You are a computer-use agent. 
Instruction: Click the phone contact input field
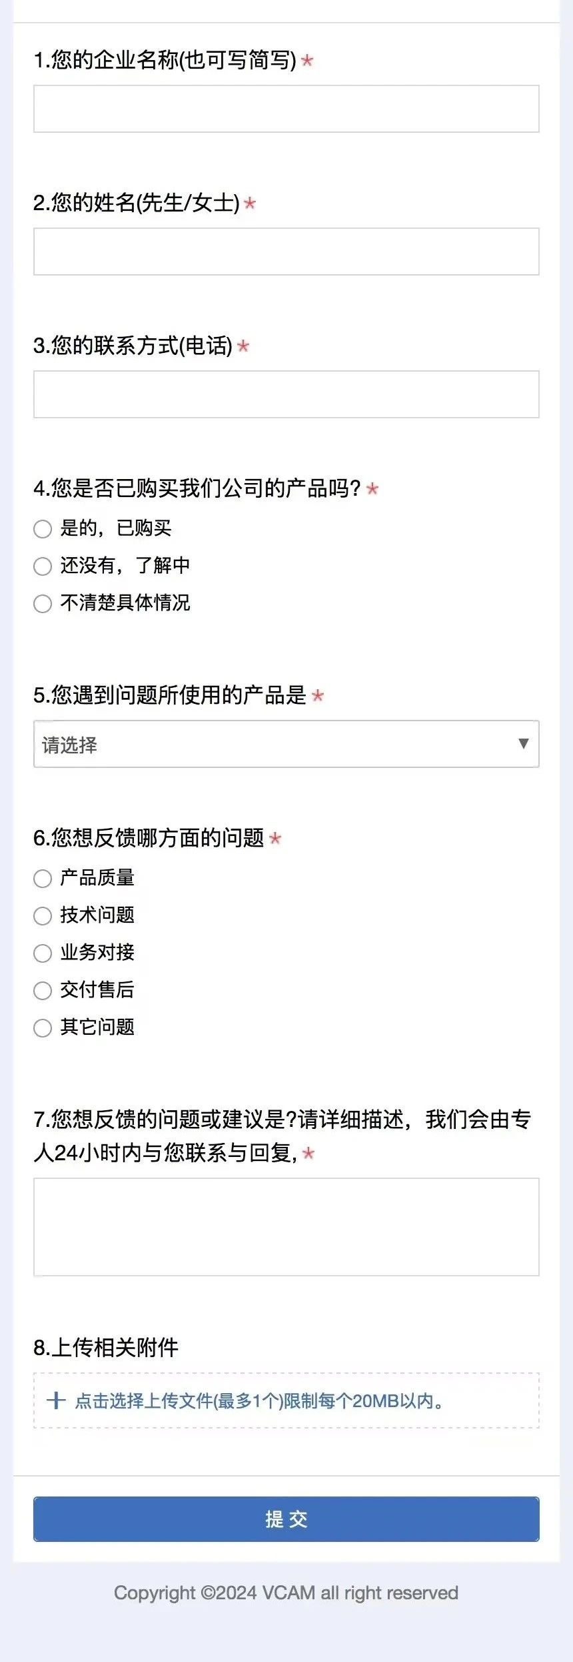286,394
